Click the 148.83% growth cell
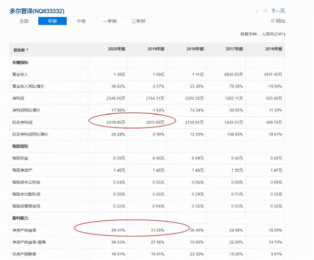The width and height of the screenshot is (314, 260). [x=235, y=134]
